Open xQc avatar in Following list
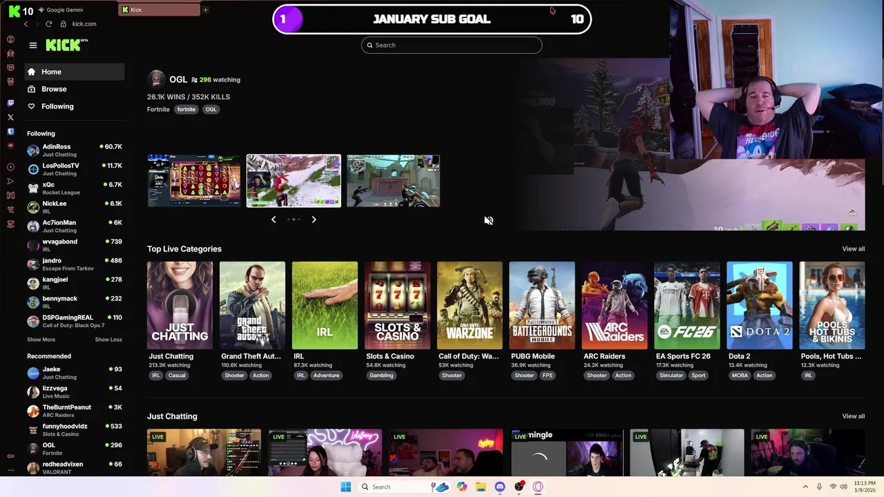This screenshot has width=884, height=497. coord(33,188)
